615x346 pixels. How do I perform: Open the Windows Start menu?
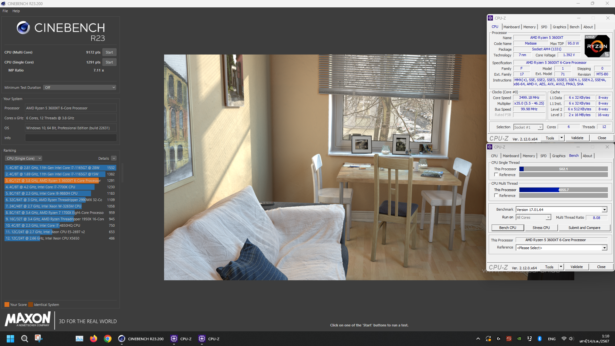coord(10,339)
